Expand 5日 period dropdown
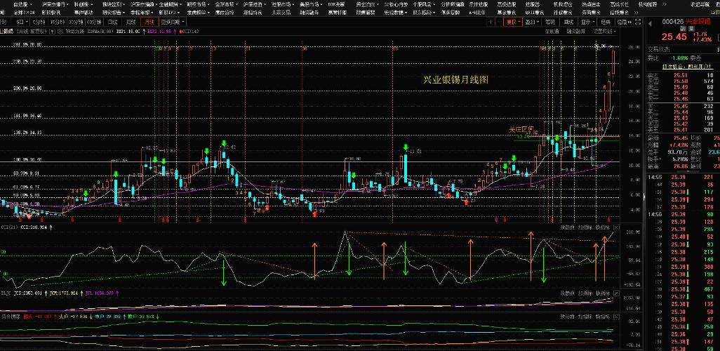 (22, 22)
